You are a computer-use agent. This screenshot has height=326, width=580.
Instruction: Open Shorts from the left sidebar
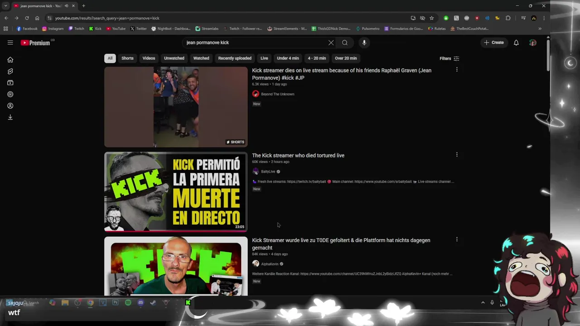pos(10,71)
